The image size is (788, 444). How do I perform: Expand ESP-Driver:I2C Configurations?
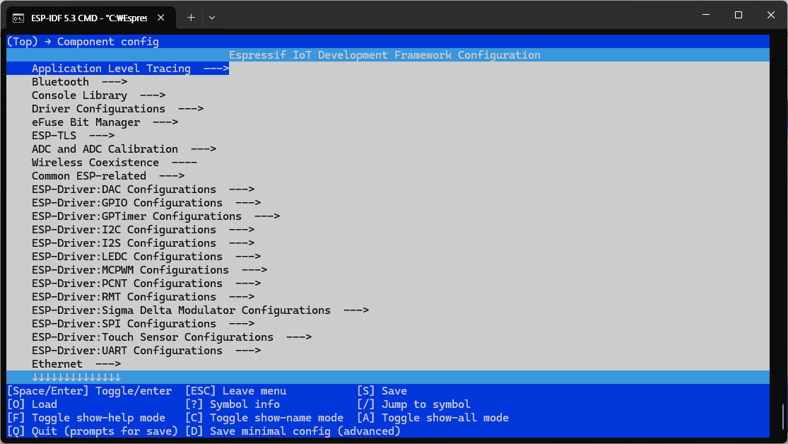point(143,230)
